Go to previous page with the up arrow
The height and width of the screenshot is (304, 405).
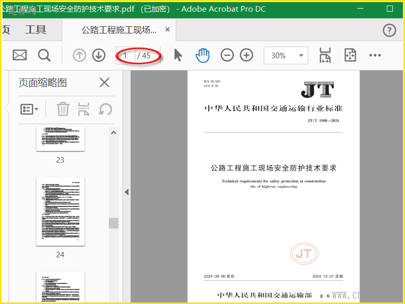[x=79, y=55]
